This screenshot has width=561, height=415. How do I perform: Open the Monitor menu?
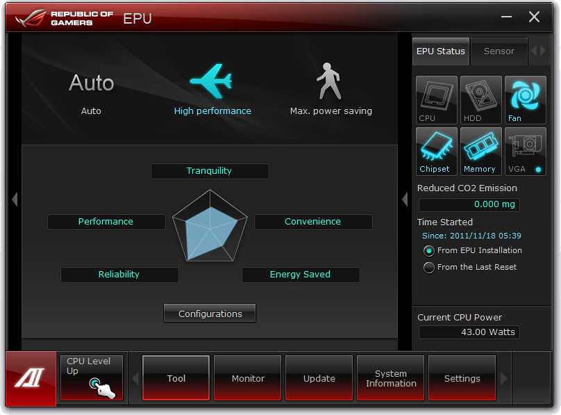(x=248, y=377)
